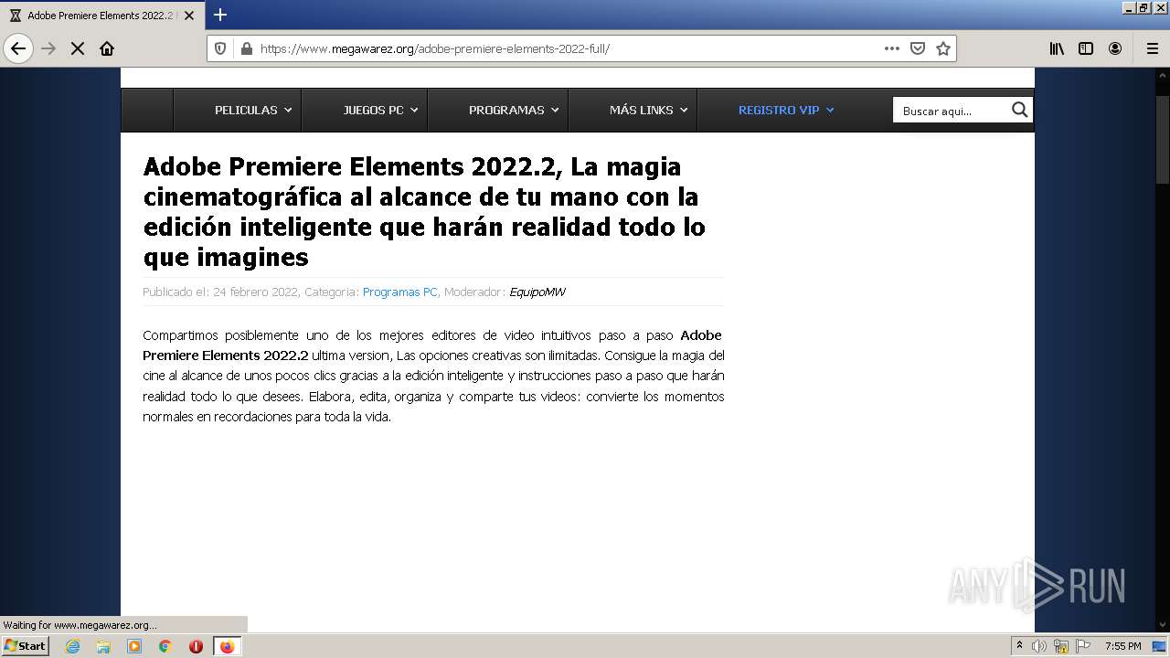
Task: Show hidden system tray icons
Action: point(1019,646)
